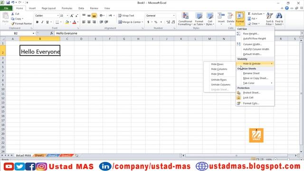Click the font color A icon
The height and width of the screenshot is (171, 304).
(74, 22)
